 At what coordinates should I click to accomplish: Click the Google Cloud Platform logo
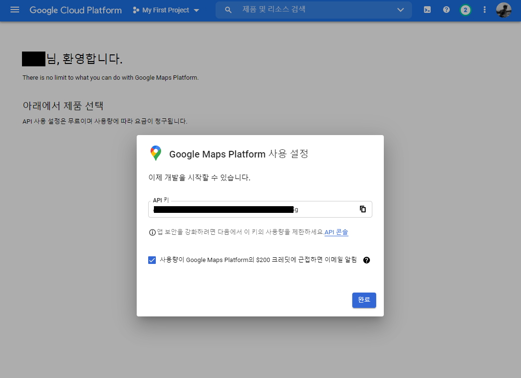coord(76,10)
